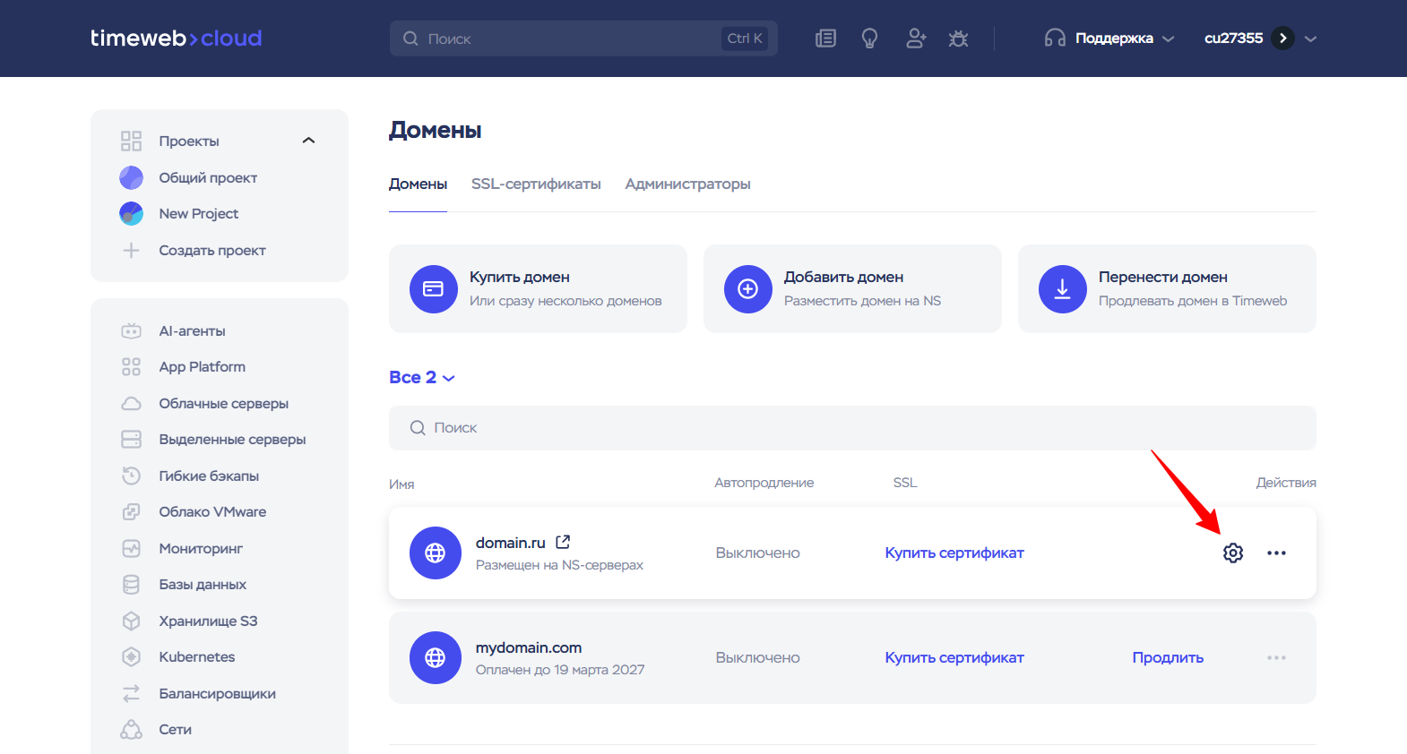
Task: Open the Поддержка dropdown menu
Action: [1109, 39]
